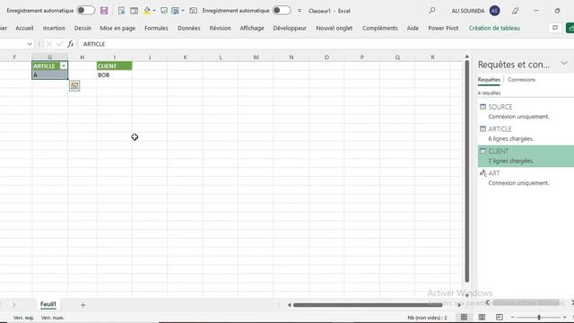Image resolution: width=574 pixels, height=323 pixels.
Task: Open the Requêtes et connexions pane options chevron
Action: 564,64
